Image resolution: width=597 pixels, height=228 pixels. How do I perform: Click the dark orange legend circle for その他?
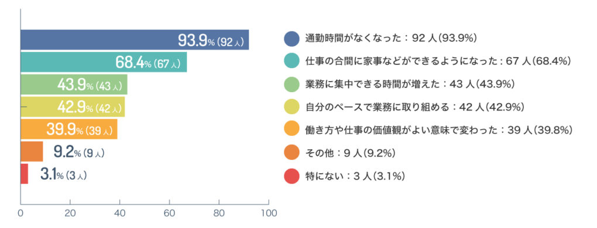292,153
